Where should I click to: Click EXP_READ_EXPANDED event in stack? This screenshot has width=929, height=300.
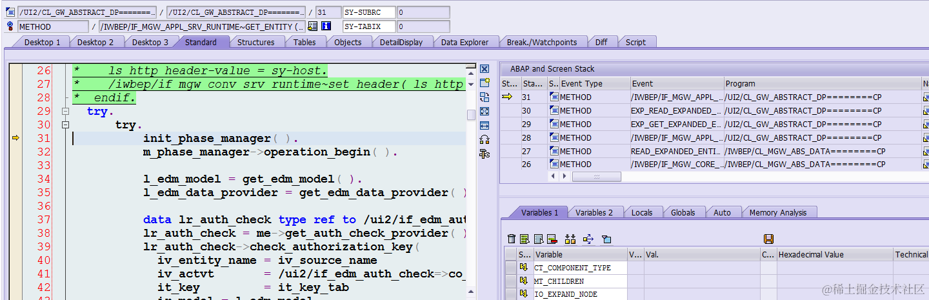tap(675, 110)
